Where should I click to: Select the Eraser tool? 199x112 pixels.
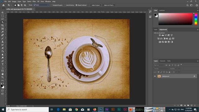(2, 48)
